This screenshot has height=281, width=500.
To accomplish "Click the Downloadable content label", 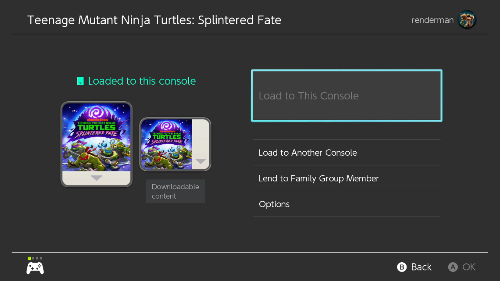I will click(175, 191).
